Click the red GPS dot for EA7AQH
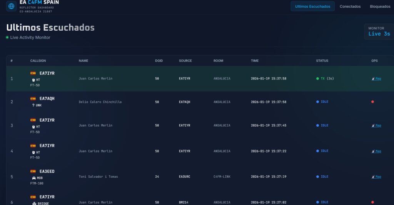Viewport: 394px width, 205px height. pyautogui.click(x=372, y=102)
